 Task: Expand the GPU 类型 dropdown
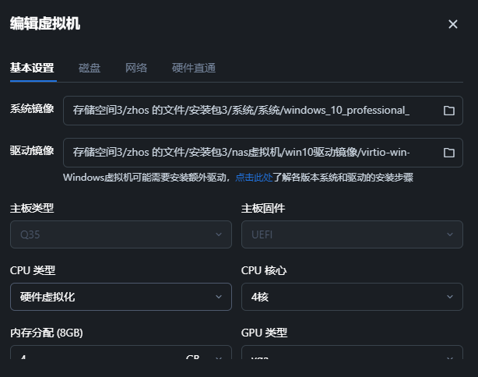352,359
